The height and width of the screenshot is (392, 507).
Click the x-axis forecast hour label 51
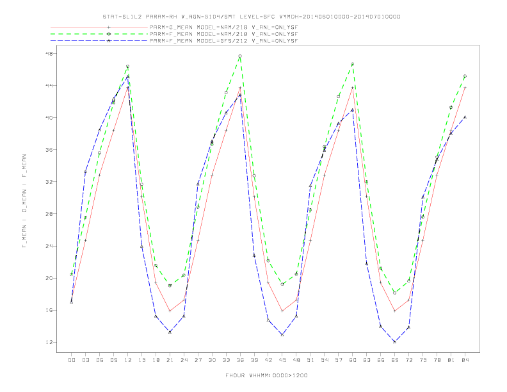pyautogui.click(x=310, y=360)
